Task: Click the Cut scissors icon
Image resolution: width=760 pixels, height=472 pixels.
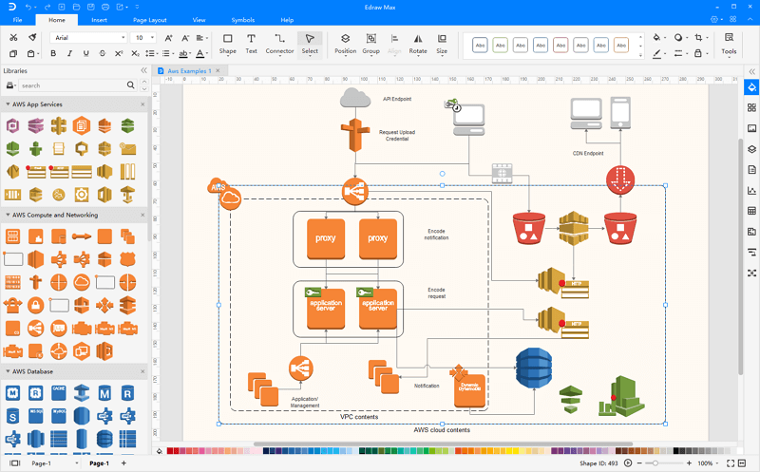Action: point(13,37)
